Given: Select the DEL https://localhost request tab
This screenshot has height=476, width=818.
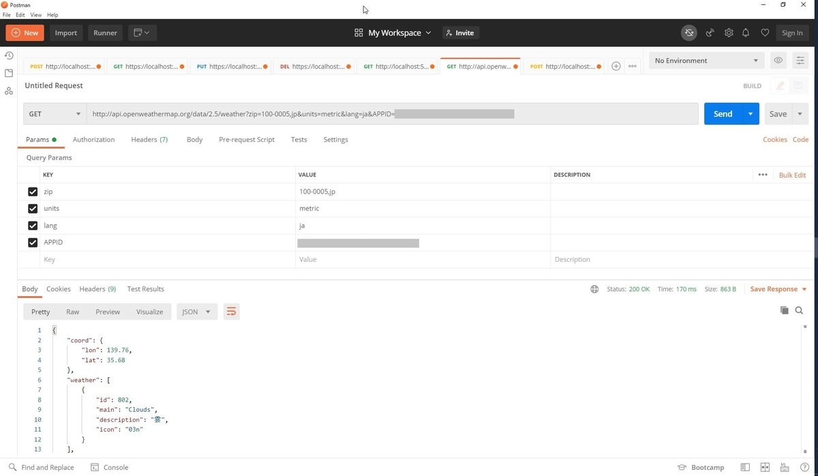Looking at the screenshot, I should [314, 66].
